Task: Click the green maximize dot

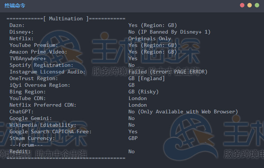Action: click(x=257, y=5)
